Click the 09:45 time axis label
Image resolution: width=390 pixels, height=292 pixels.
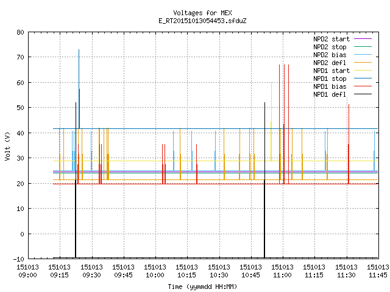(123, 275)
